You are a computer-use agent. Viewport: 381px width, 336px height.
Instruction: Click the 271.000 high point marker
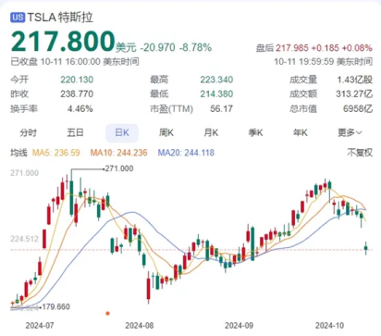pyautogui.click(x=119, y=168)
